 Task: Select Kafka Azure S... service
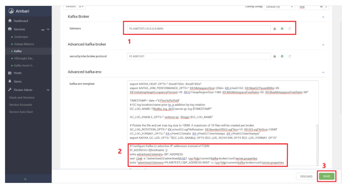tap(24, 65)
